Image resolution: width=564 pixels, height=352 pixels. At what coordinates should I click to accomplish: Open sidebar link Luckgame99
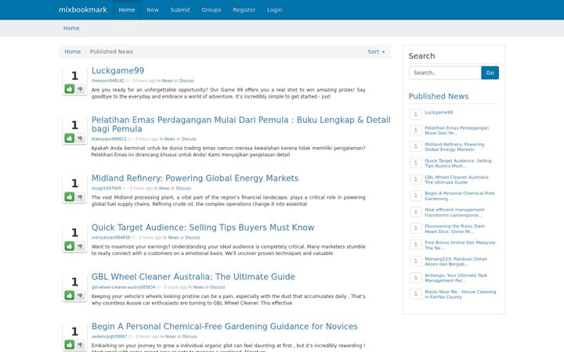(x=439, y=113)
